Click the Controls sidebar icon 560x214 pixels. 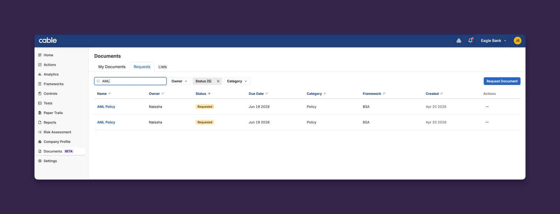tap(40, 94)
